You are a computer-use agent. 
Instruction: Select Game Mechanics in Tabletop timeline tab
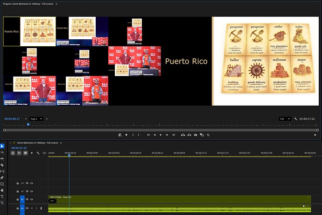click(x=38, y=143)
